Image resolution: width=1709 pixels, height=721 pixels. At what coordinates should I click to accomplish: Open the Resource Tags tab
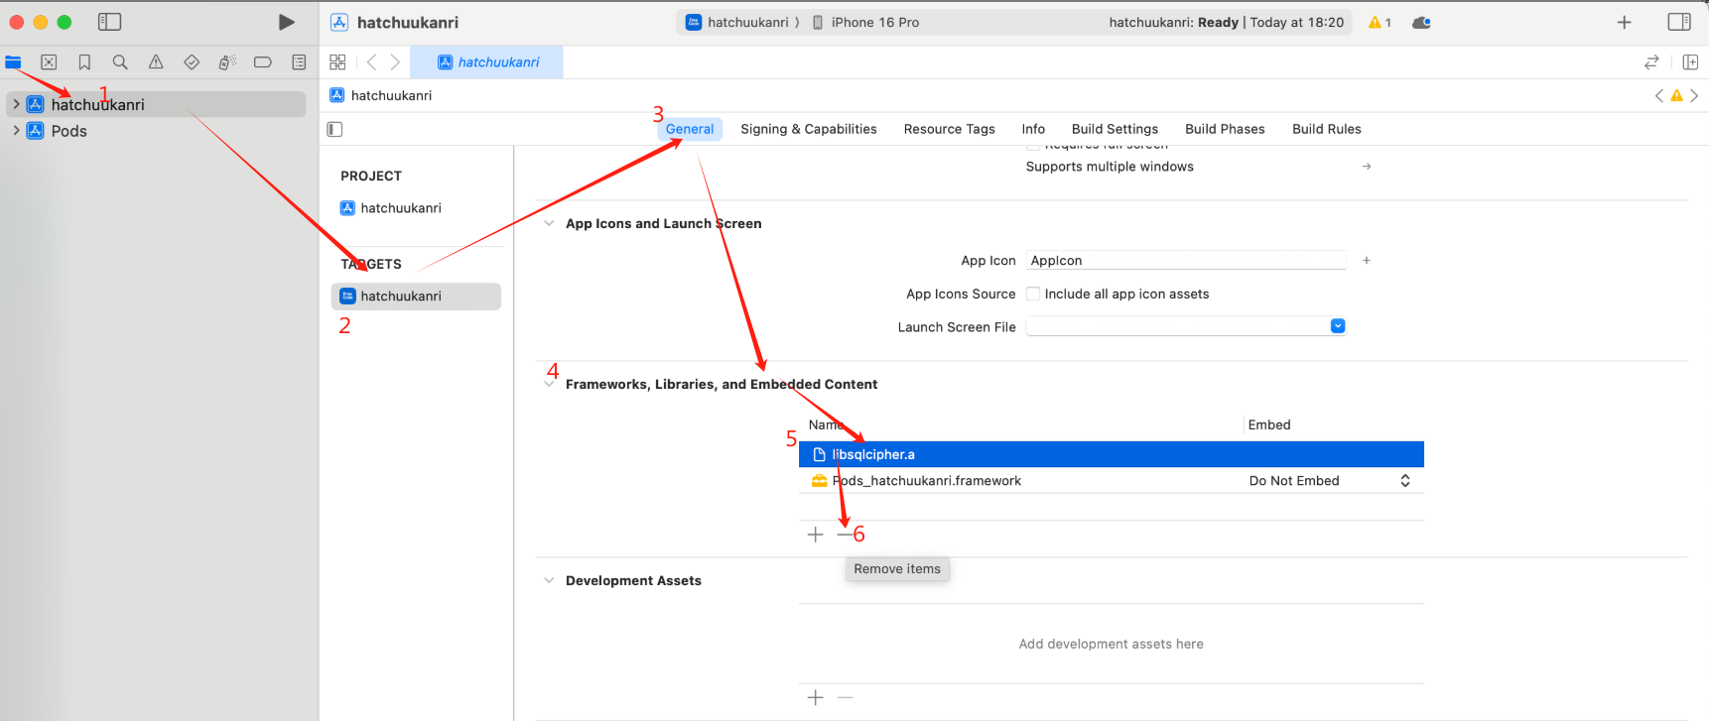click(x=949, y=129)
